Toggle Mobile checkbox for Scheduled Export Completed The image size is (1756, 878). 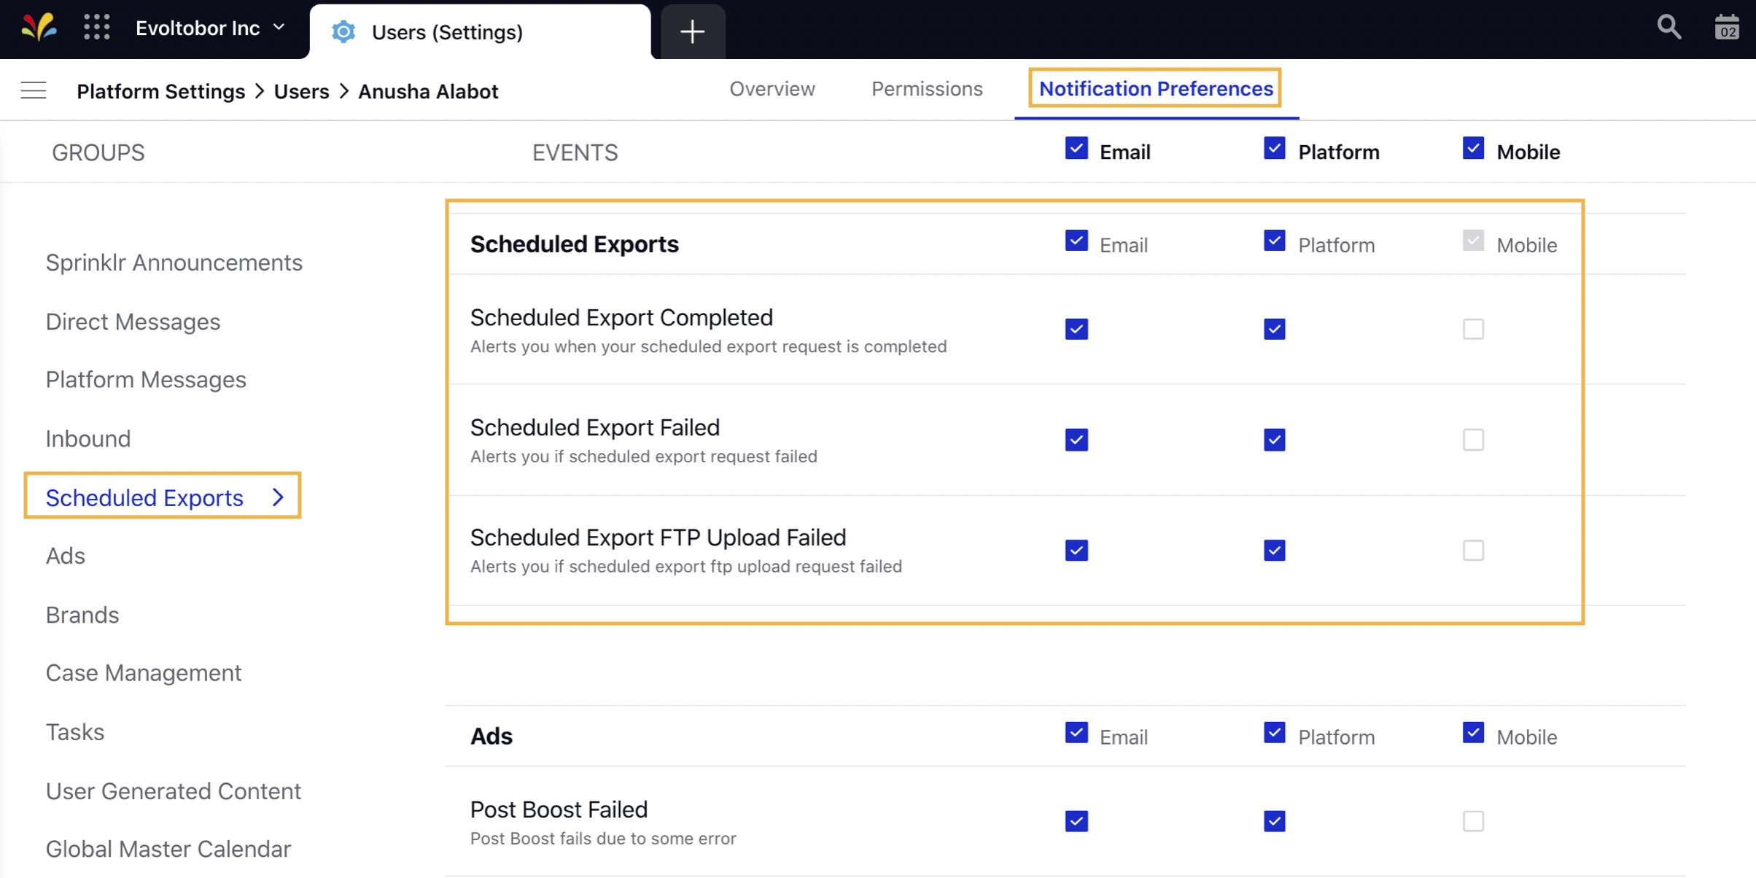pos(1472,330)
